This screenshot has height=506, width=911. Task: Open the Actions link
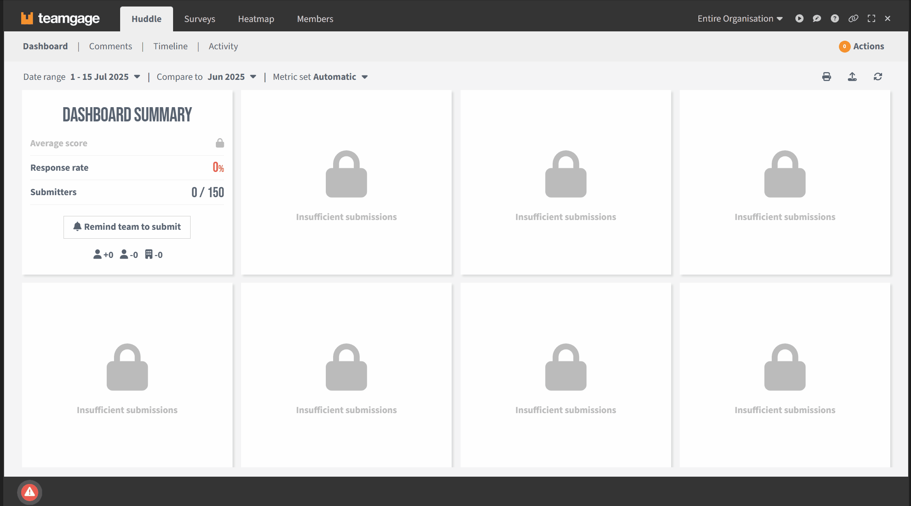(x=868, y=46)
